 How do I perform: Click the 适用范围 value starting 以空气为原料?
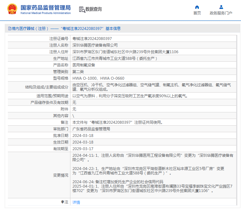[x=130, y=96]
